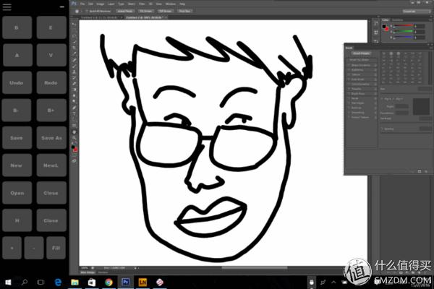Image resolution: width=434 pixels, height=289 pixels.
Task: Click the Photoshop icon in the taskbar
Action: (x=126, y=282)
